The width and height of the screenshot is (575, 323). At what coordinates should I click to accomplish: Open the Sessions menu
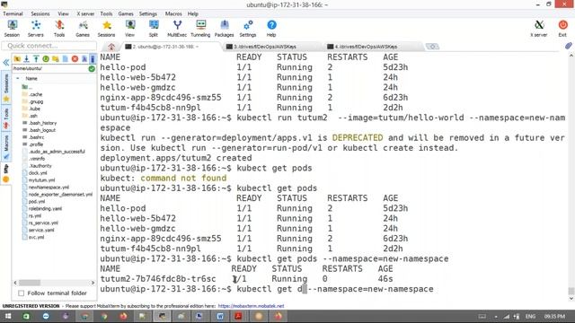[40, 13]
